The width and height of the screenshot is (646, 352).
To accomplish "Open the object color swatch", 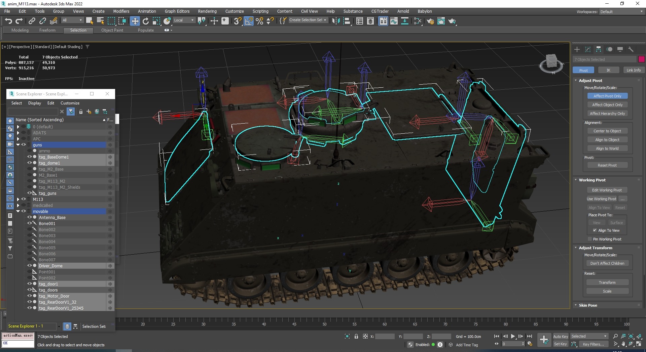I will pos(642,59).
